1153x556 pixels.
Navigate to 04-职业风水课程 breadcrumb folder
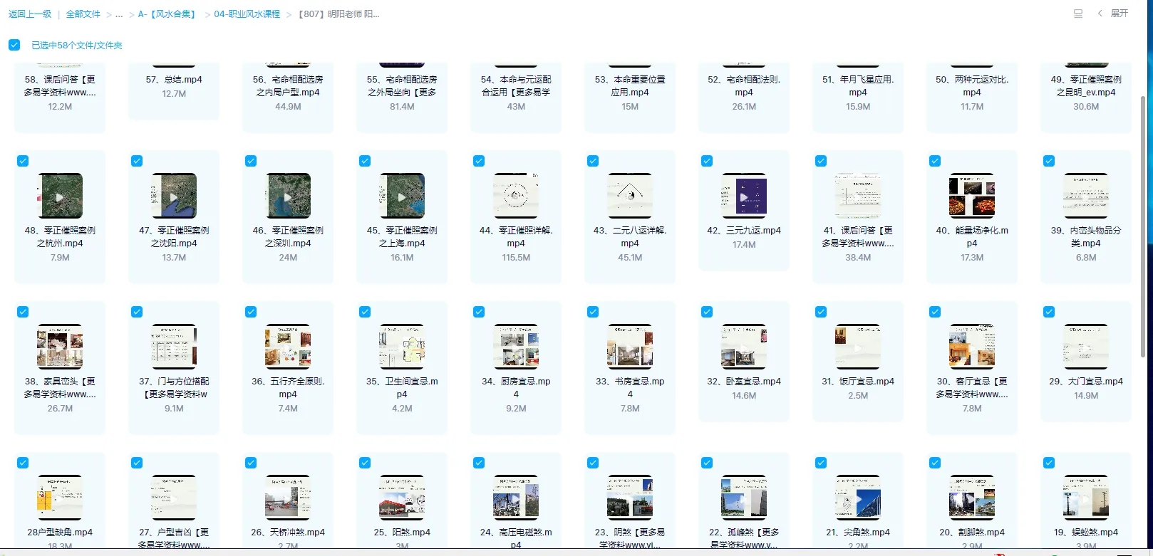tap(247, 14)
